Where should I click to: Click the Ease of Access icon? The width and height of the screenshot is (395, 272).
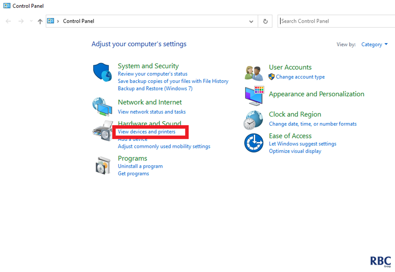(254, 143)
